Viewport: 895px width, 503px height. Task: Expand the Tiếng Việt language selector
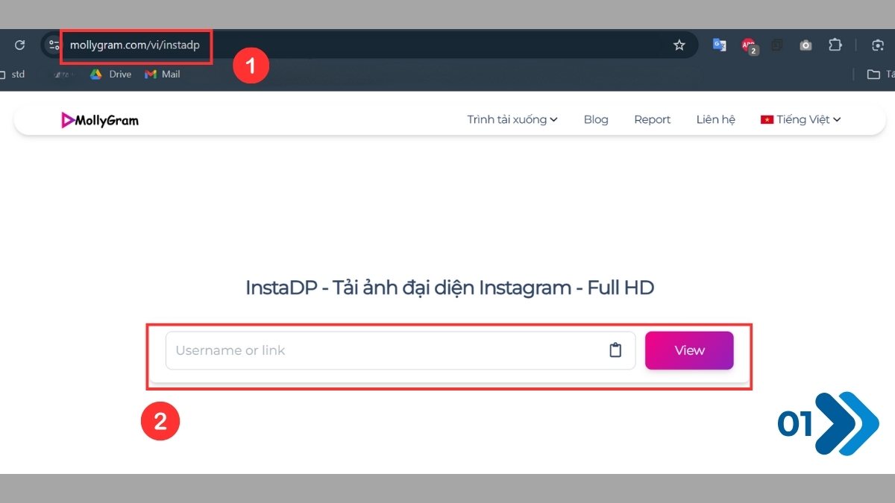801,119
